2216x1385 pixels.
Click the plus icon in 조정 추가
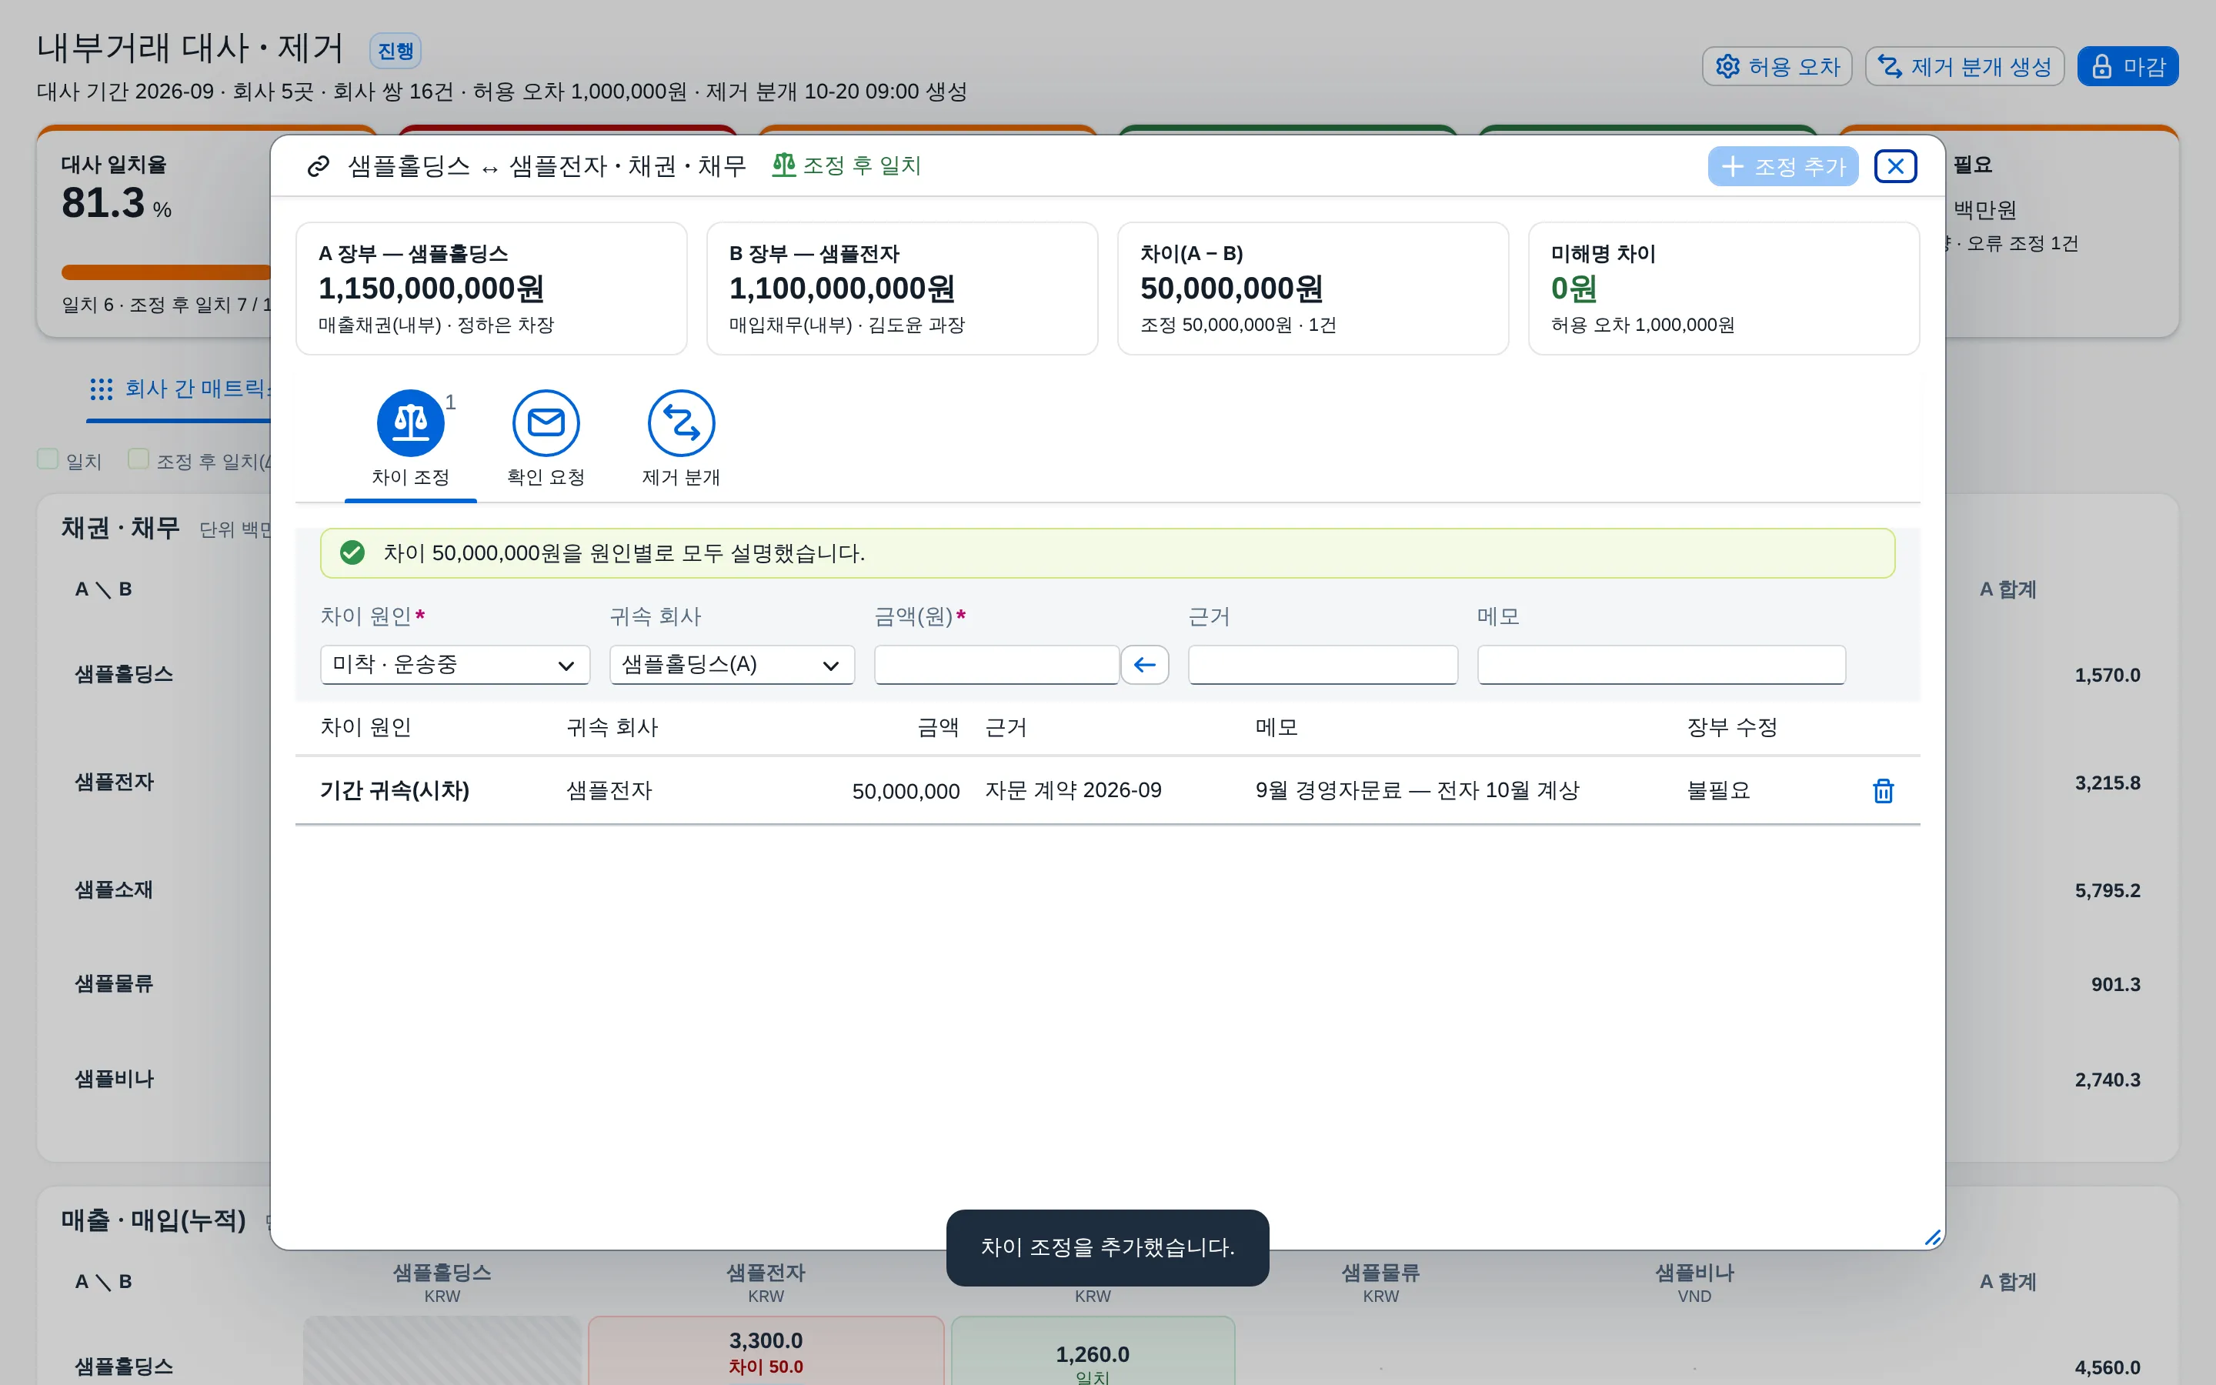tap(1731, 165)
